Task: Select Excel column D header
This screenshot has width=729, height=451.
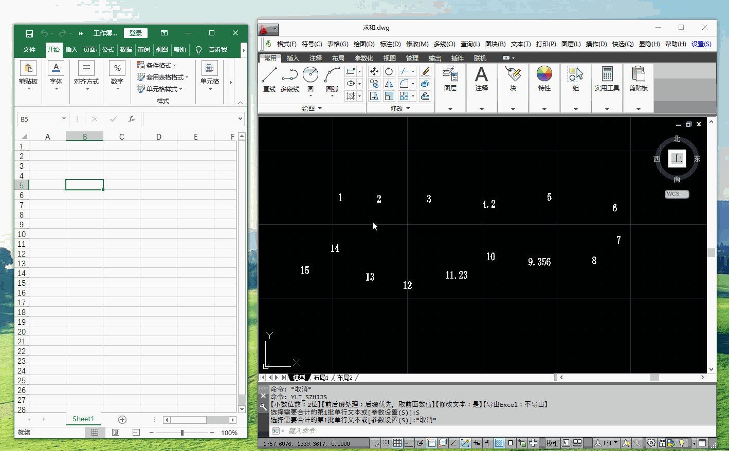Action: pos(158,136)
